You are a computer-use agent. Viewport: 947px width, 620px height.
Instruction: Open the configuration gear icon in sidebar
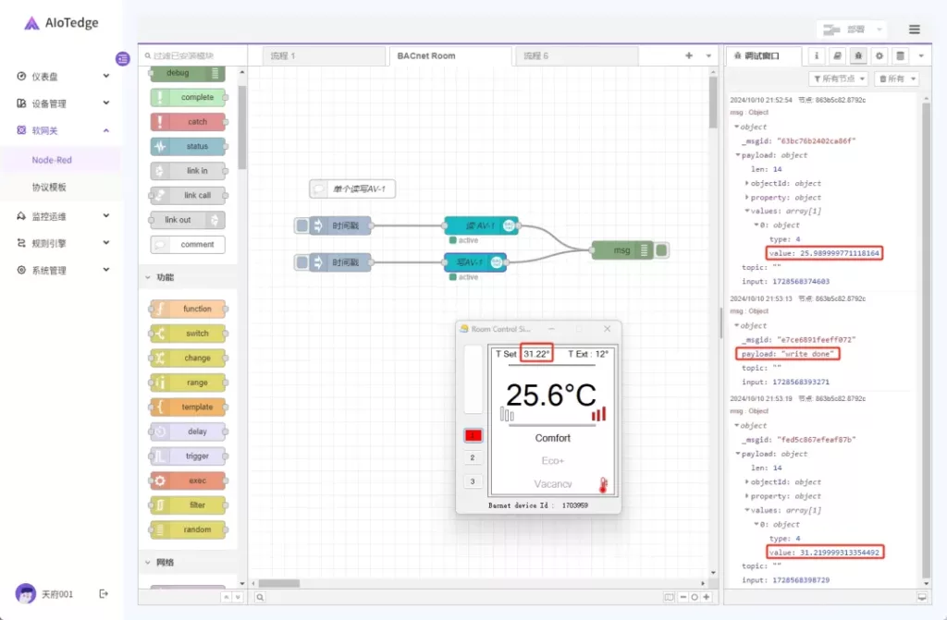[x=879, y=56]
